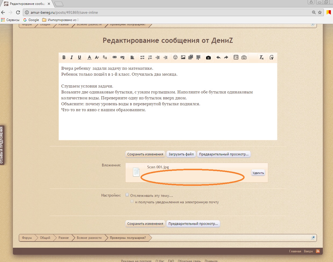
Task: Click 'Главная' footer link
Action: click(295, 251)
